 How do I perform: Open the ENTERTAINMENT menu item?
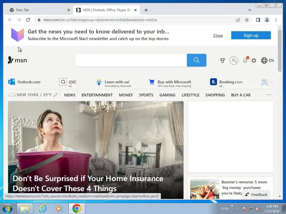97,95
